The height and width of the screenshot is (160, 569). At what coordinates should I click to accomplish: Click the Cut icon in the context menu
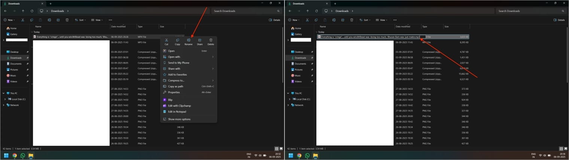[x=167, y=40]
